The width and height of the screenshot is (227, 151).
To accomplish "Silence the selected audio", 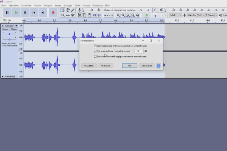I will click(99, 15).
